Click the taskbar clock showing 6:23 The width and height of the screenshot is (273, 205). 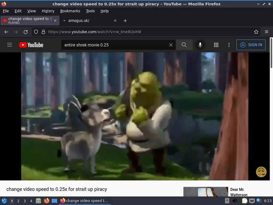[x=268, y=201]
